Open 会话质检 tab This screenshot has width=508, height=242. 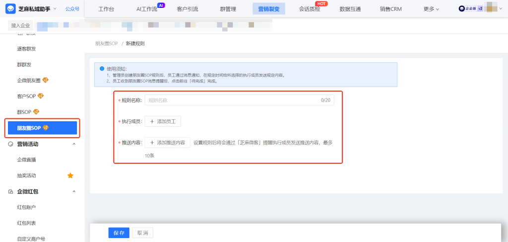point(310,9)
